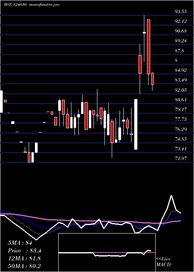Click the 79.17 price axis label

point(181,110)
